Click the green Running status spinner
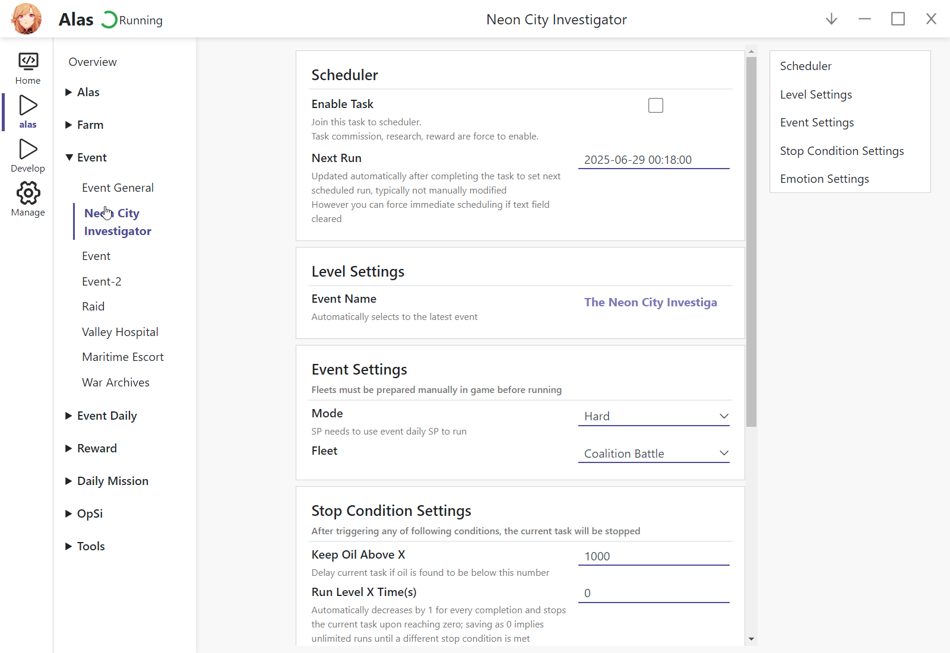This screenshot has width=950, height=653. click(109, 20)
